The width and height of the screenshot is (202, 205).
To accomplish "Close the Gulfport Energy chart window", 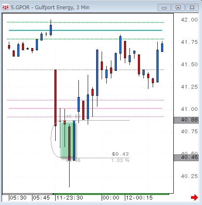I will coord(192,8).
